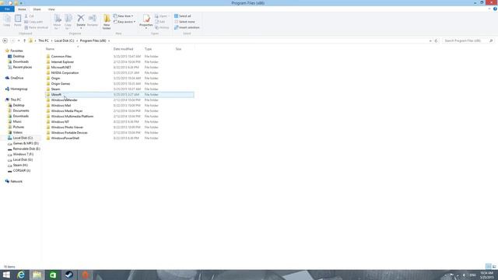Screen dimensions: 498x280
Task: Click Invert selection in the ribbon
Action: pos(187,28)
